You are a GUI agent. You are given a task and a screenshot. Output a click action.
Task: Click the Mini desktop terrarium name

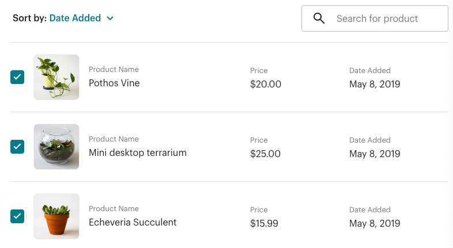pyautogui.click(x=138, y=152)
